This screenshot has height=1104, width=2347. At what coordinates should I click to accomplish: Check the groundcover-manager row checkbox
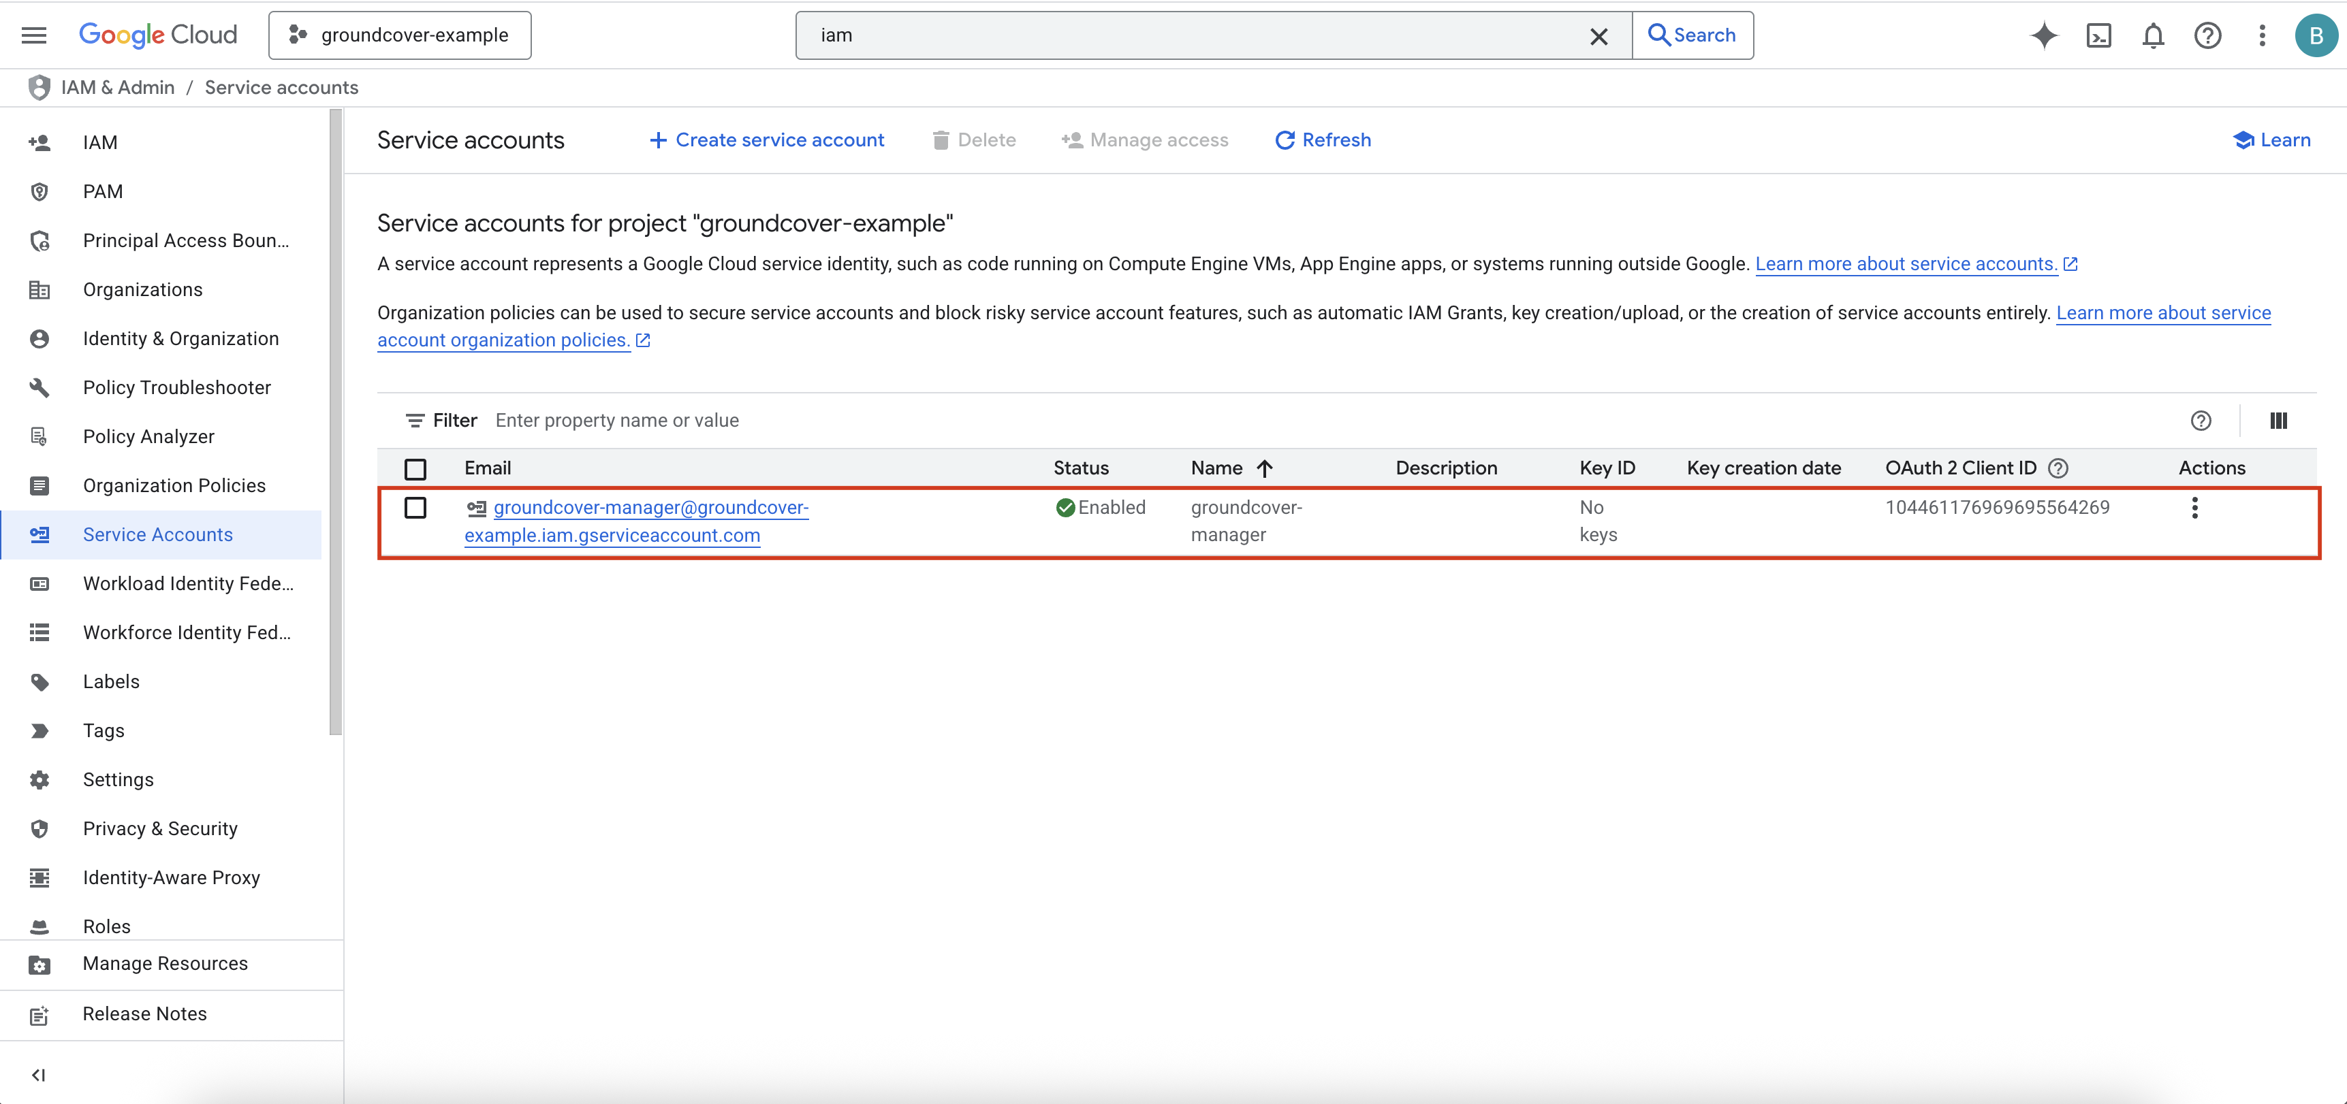[415, 508]
